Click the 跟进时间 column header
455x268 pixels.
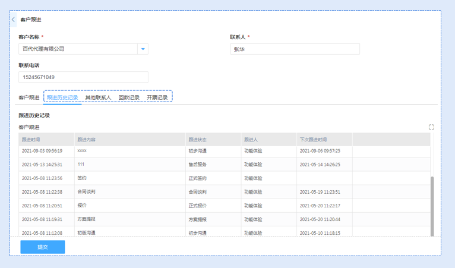(x=46, y=140)
